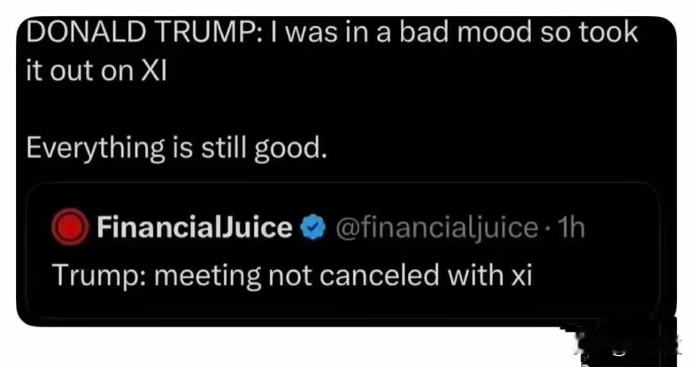Click the 1h timestamp

(571, 227)
